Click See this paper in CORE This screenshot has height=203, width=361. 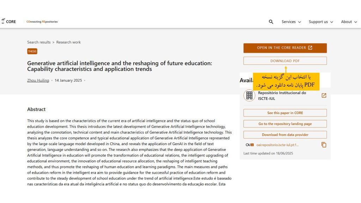pyautogui.click(x=285, y=113)
